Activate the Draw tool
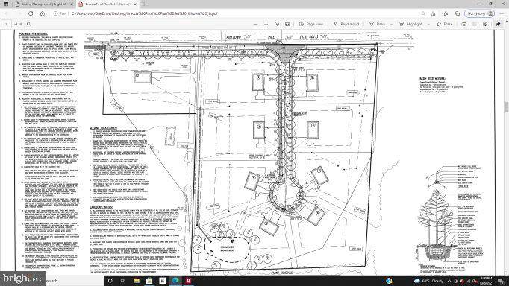509x286 pixels. (378, 24)
